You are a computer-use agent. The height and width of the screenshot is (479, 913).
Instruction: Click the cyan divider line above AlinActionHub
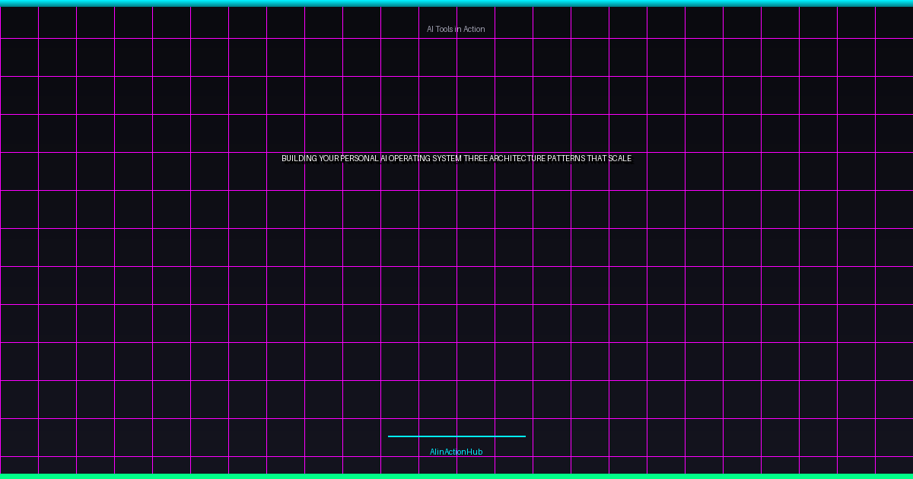(x=456, y=436)
